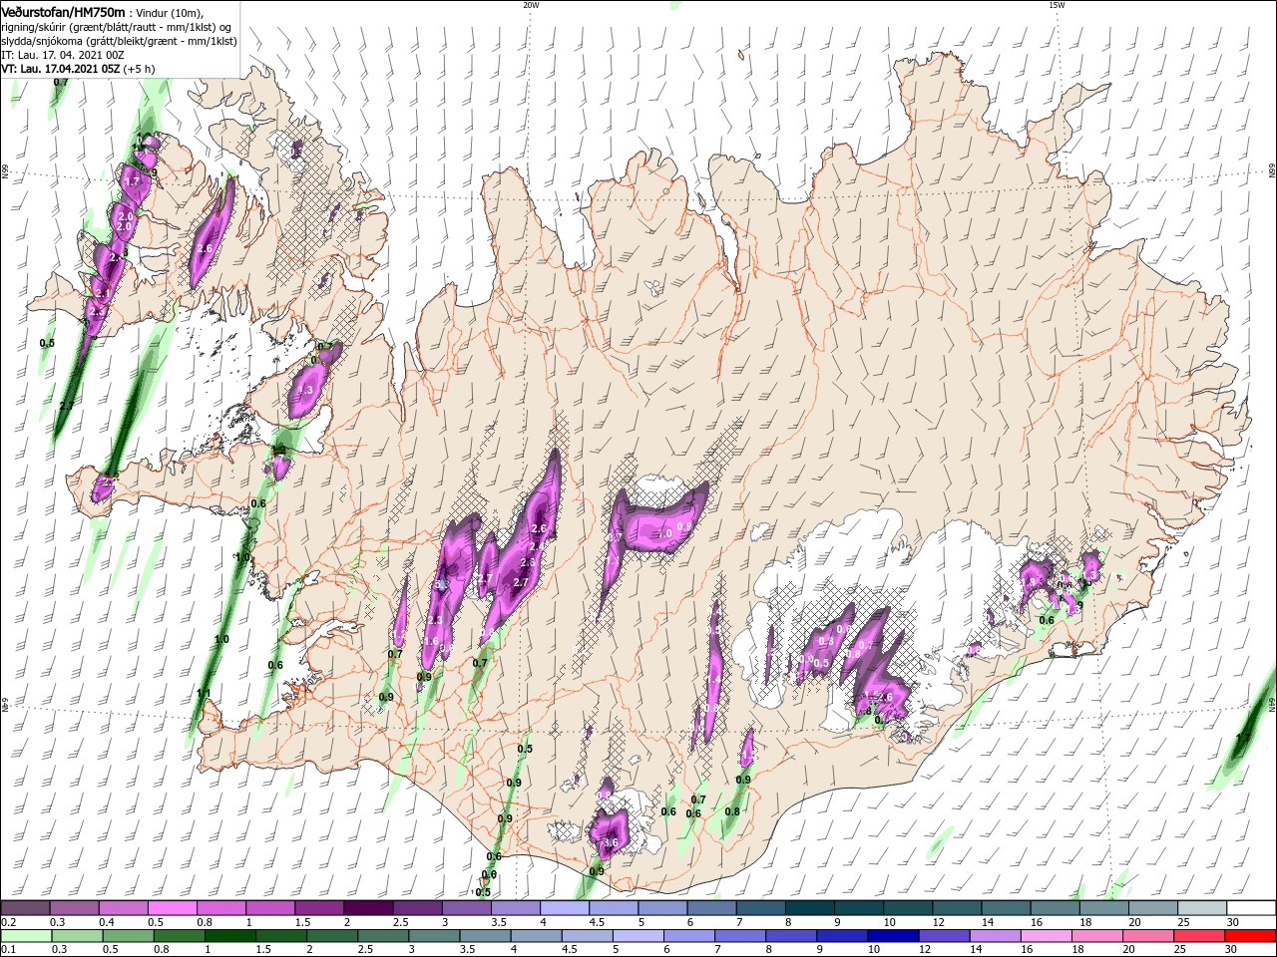
Task: Pick the white 30+ swatch ending the upper legend
Action: point(1251,908)
